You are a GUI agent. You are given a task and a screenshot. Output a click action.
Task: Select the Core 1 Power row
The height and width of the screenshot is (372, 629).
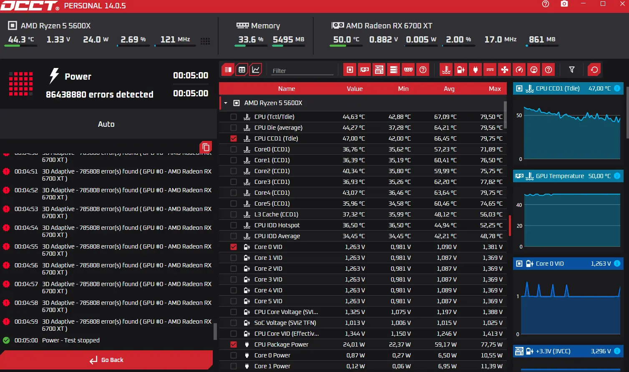pyautogui.click(x=362, y=366)
